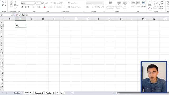Click the Borders icon
The width and height of the screenshot is (169, 95).
(x=34, y=7)
